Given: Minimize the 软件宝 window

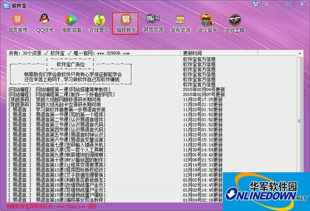Looking at the screenshot, I should [278, 4].
